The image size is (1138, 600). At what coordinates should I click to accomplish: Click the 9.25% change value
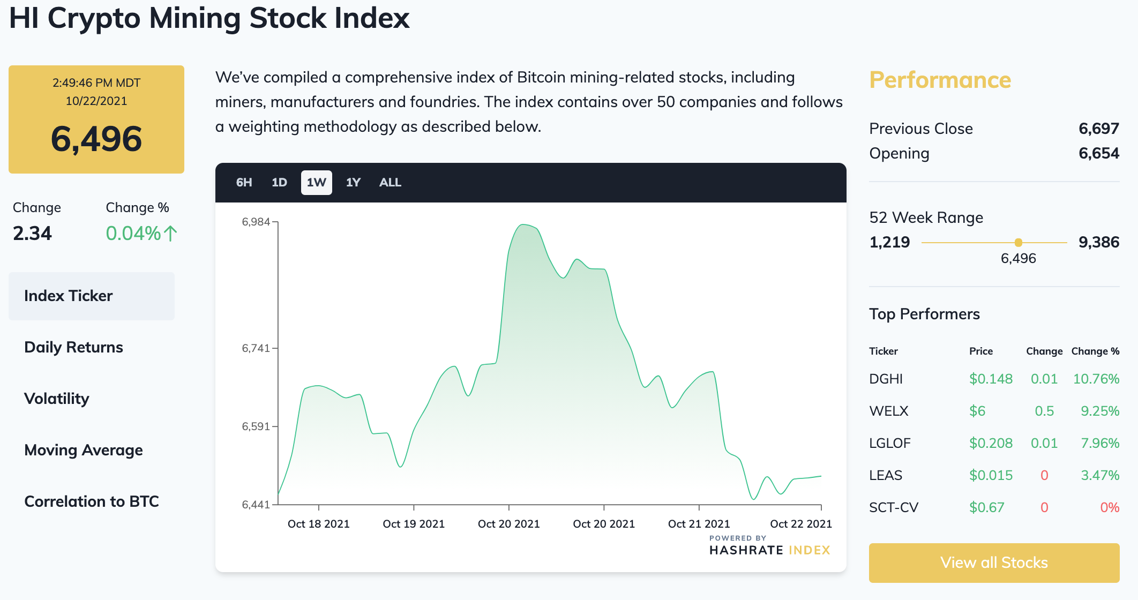[x=1100, y=411]
